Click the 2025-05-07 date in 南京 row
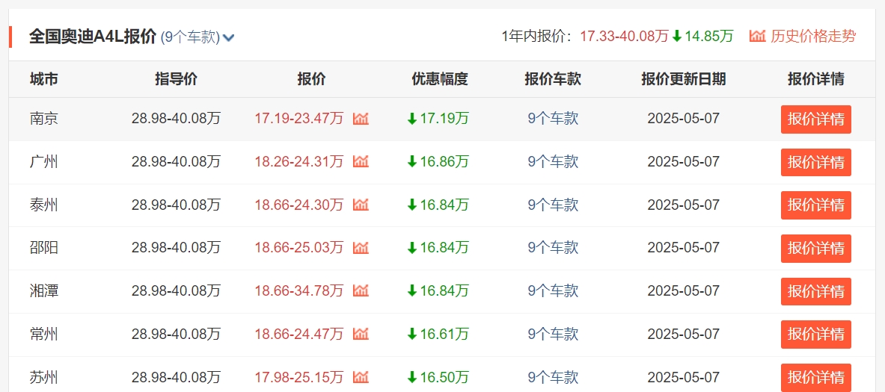Screen dimensions: 885x392 (x=684, y=119)
